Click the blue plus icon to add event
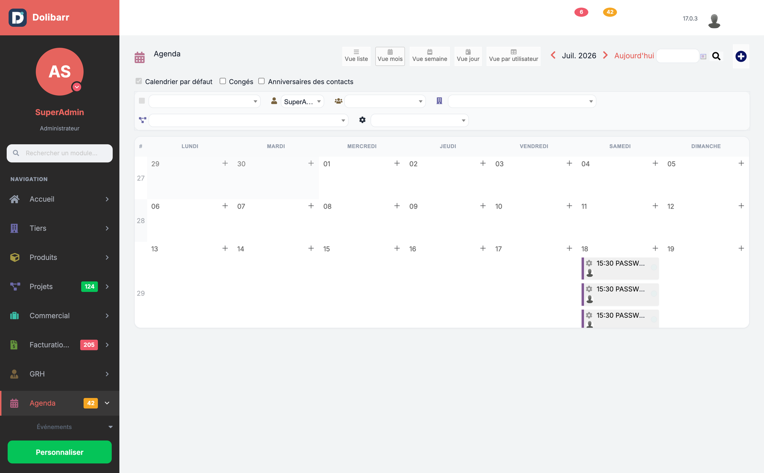The height and width of the screenshot is (473, 764). [741, 56]
